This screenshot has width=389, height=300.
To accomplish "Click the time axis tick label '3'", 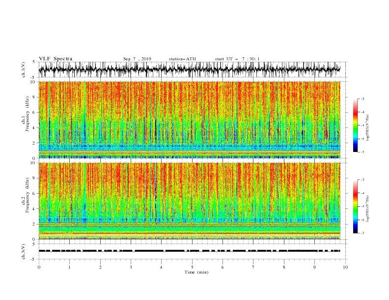I will [131, 267].
